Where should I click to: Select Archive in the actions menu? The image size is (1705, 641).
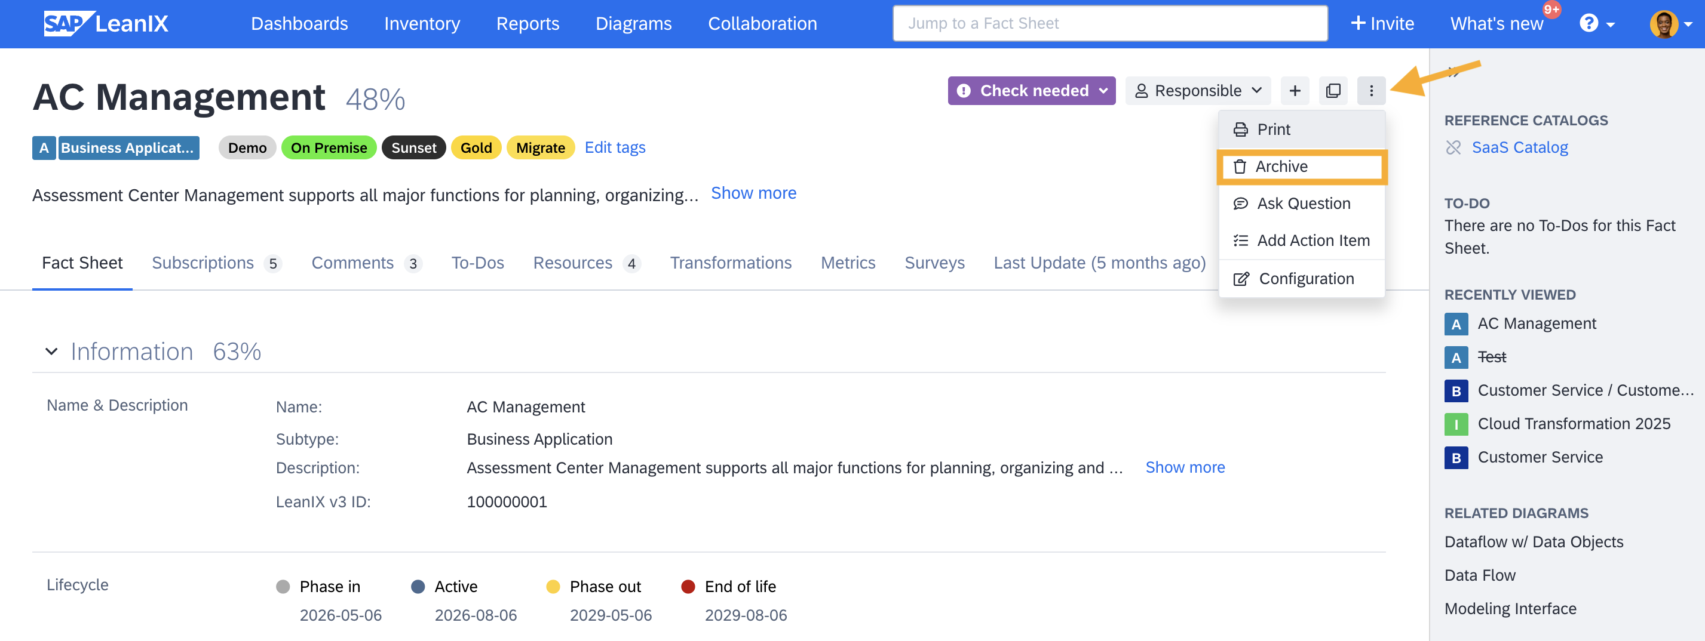pyautogui.click(x=1301, y=167)
